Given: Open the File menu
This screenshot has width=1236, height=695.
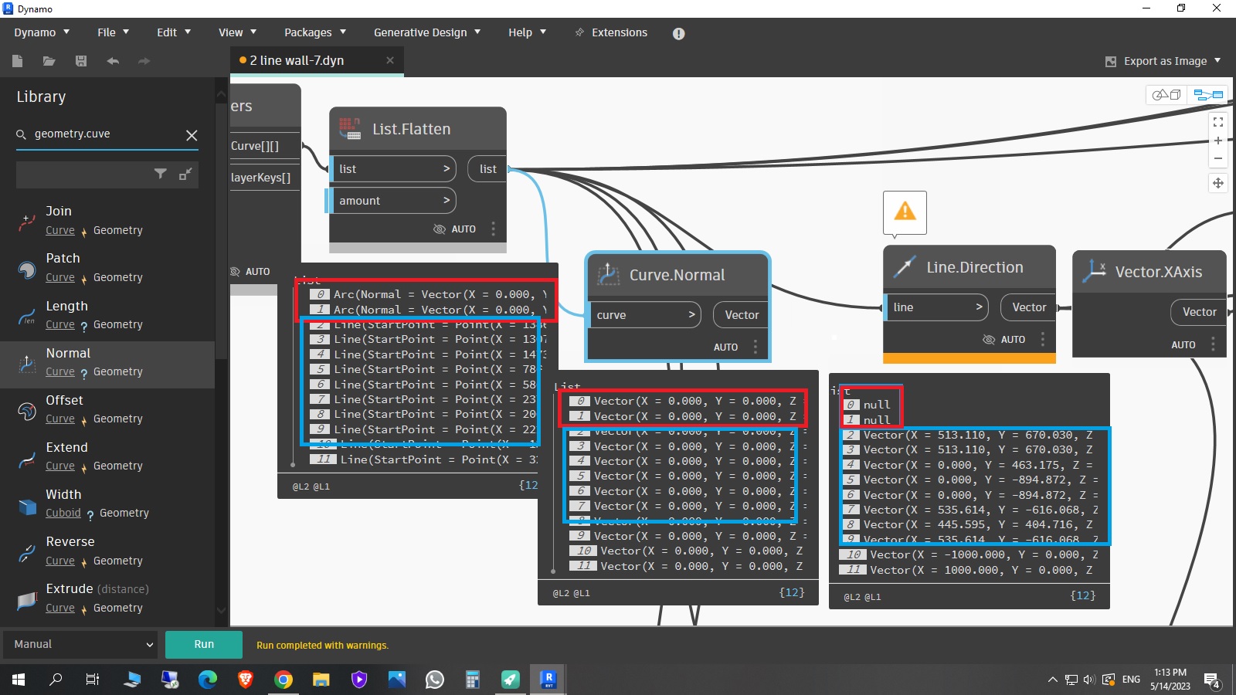Looking at the screenshot, I should [x=113, y=32].
